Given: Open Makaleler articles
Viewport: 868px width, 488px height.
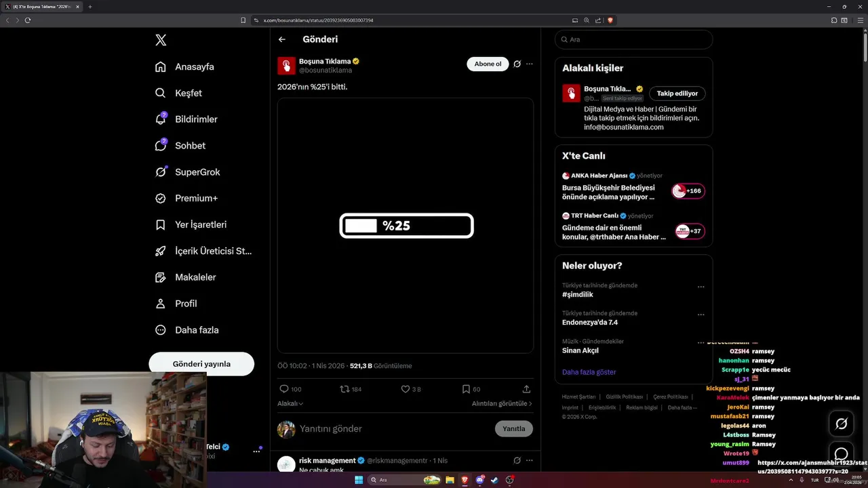Looking at the screenshot, I should coord(185,277).
